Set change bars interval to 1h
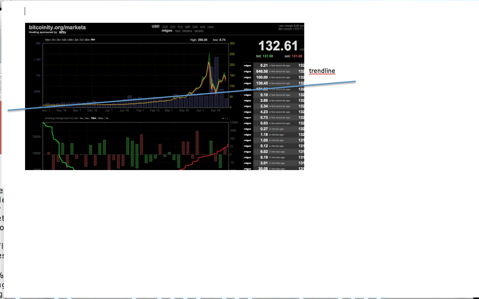This screenshot has height=299, width=479. click(107, 118)
